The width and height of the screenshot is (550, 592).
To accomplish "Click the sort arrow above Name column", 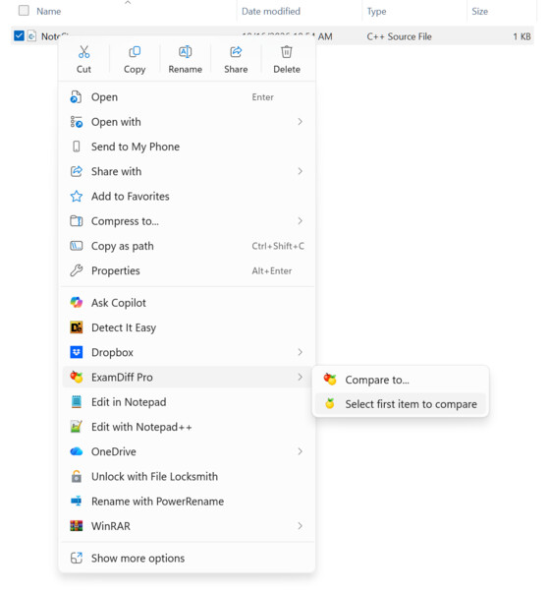I will point(128,3).
